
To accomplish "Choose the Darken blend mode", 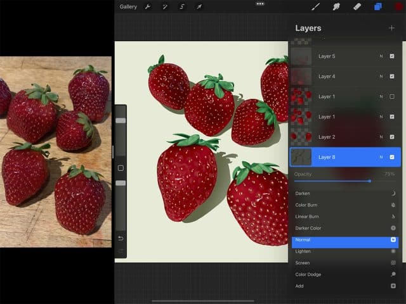I will [x=345, y=193].
